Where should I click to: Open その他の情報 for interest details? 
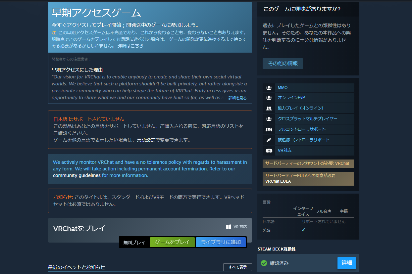[283, 64]
